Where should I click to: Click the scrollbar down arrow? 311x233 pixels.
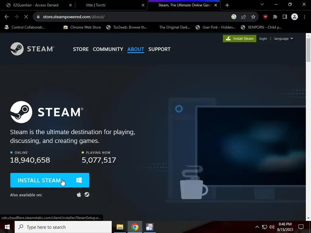pos(308,218)
